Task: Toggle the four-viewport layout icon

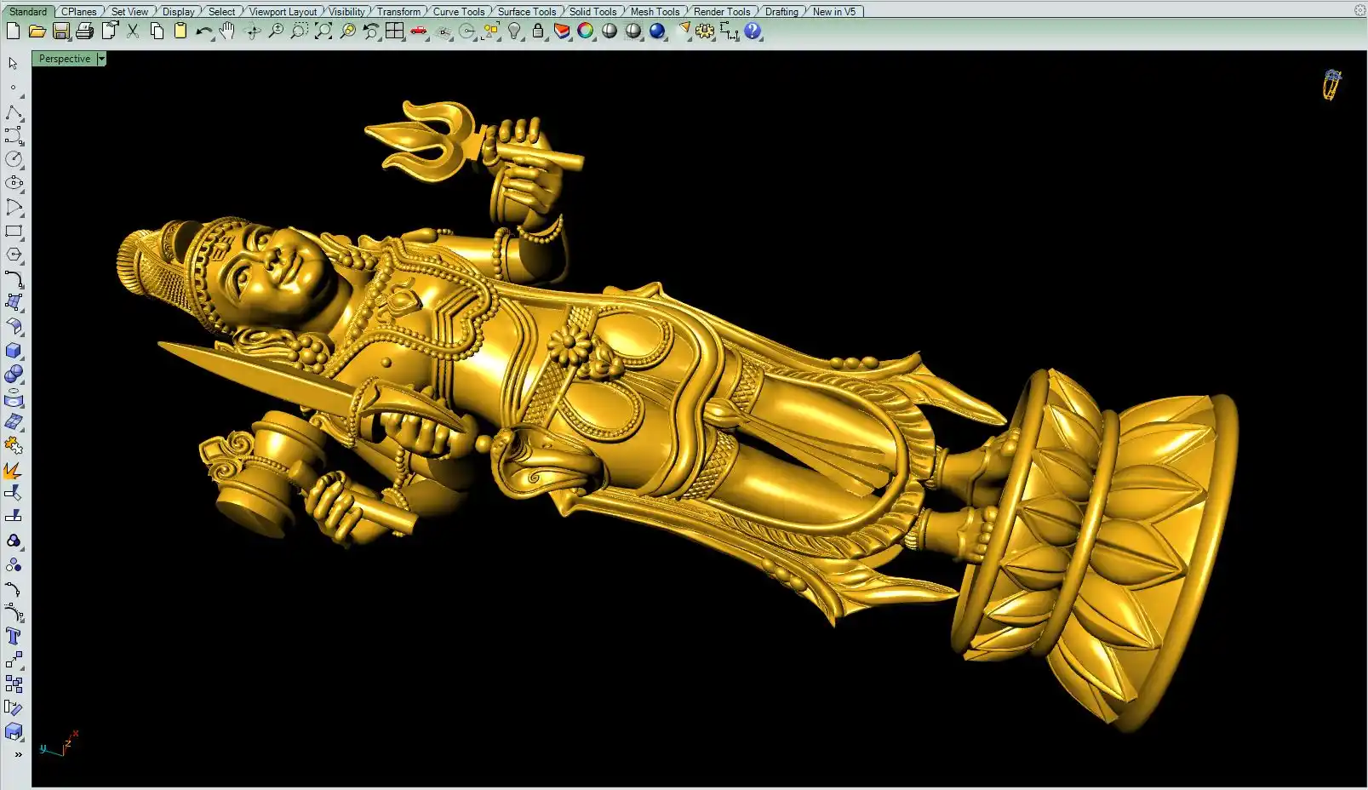Action: (394, 31)
